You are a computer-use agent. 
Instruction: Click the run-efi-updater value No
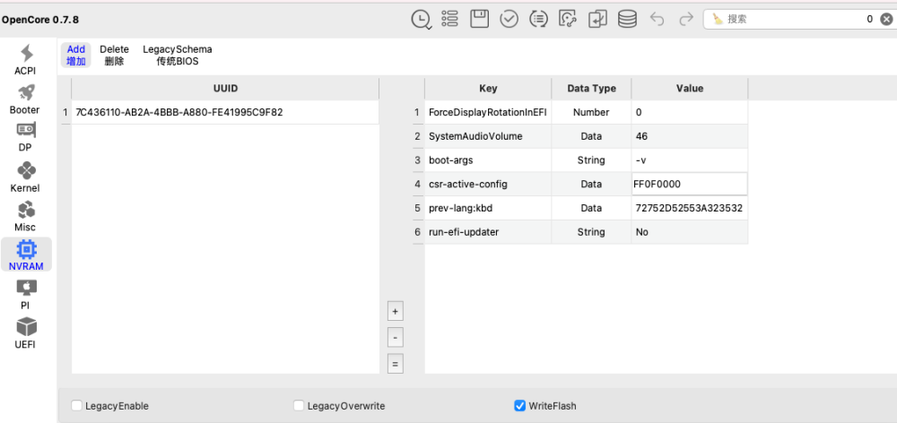pyautogui.click(x=690, y=233)
